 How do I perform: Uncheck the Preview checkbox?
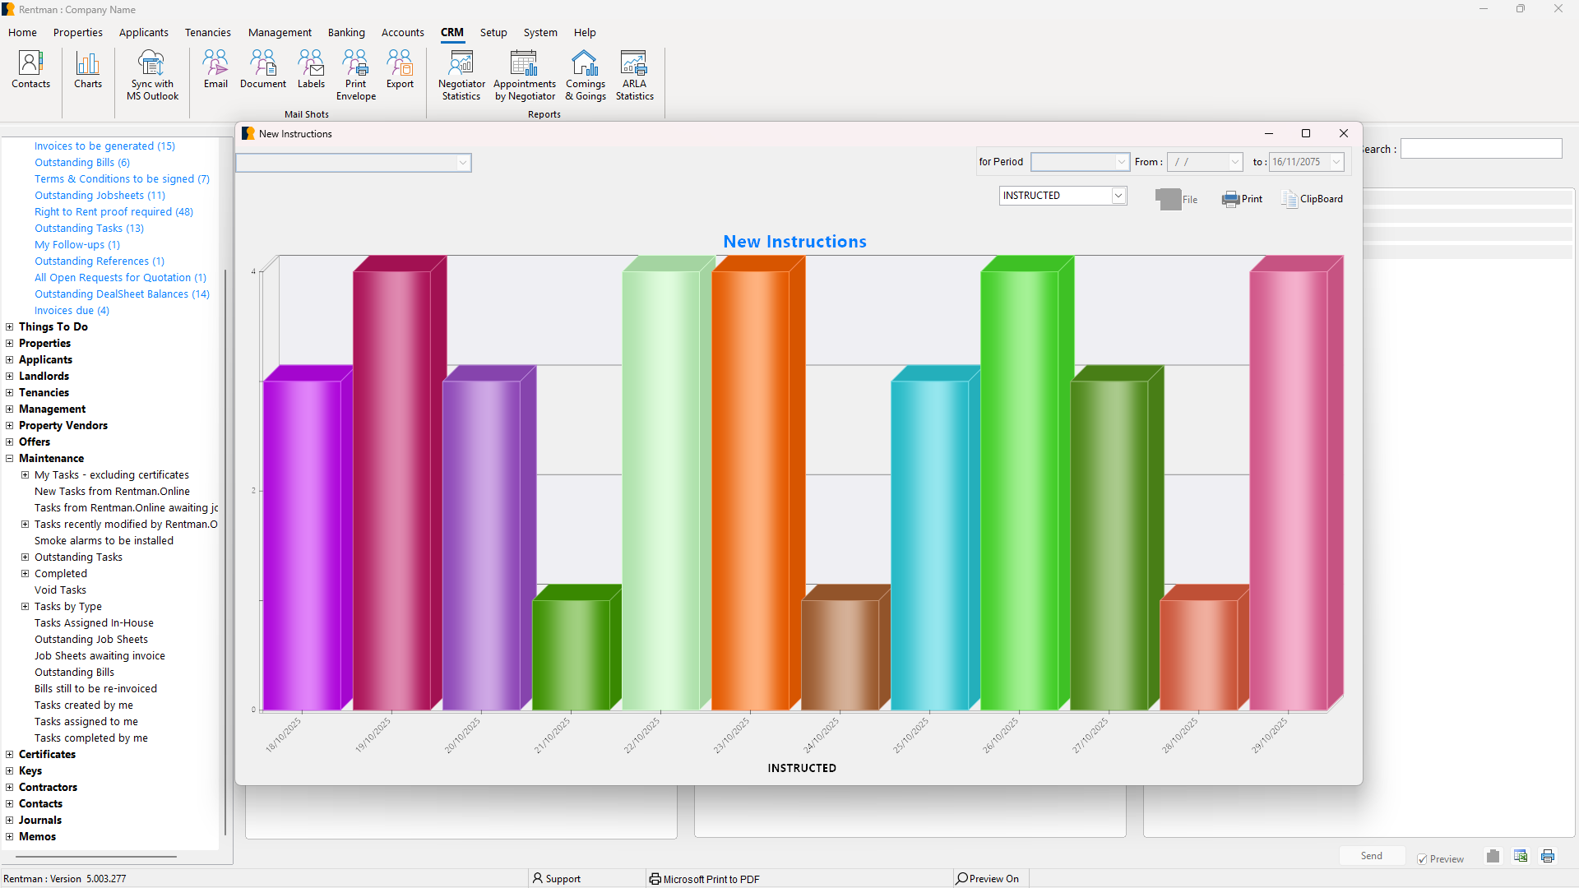click(1422, 858)
